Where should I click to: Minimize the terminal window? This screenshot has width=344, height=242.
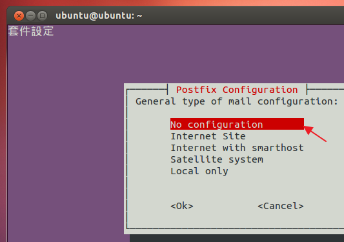pos(30,15)
